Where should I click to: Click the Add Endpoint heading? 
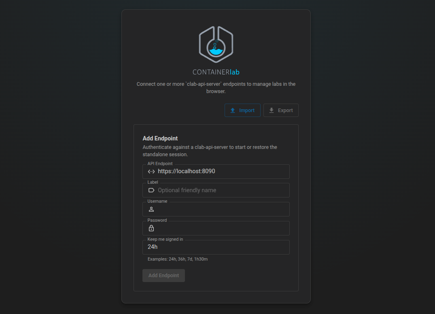[160, 138]
